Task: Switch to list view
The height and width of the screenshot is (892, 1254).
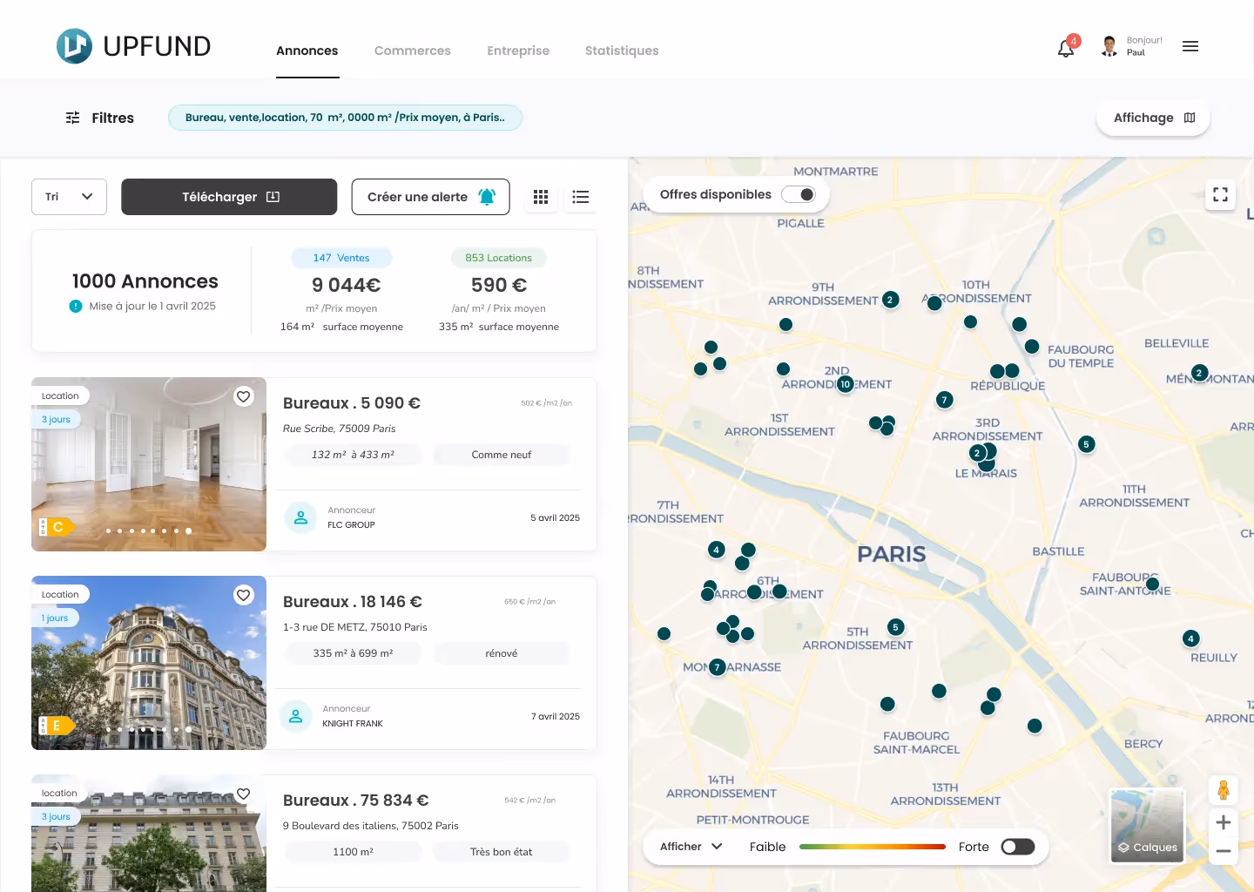Action: [581, 197]
